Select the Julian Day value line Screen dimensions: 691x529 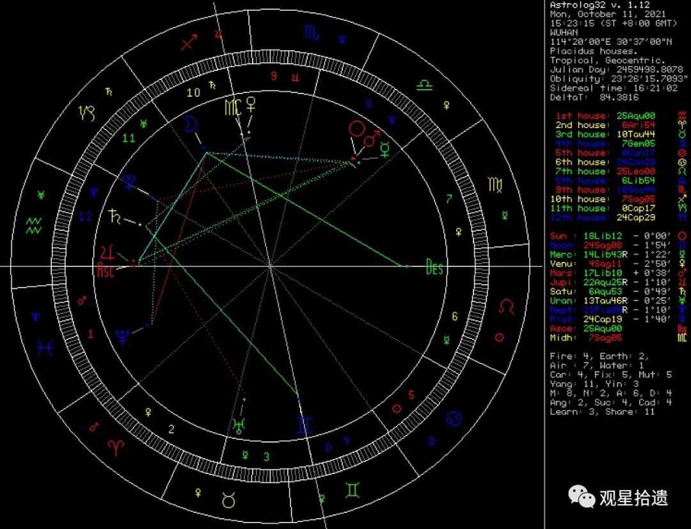[617, 70]
